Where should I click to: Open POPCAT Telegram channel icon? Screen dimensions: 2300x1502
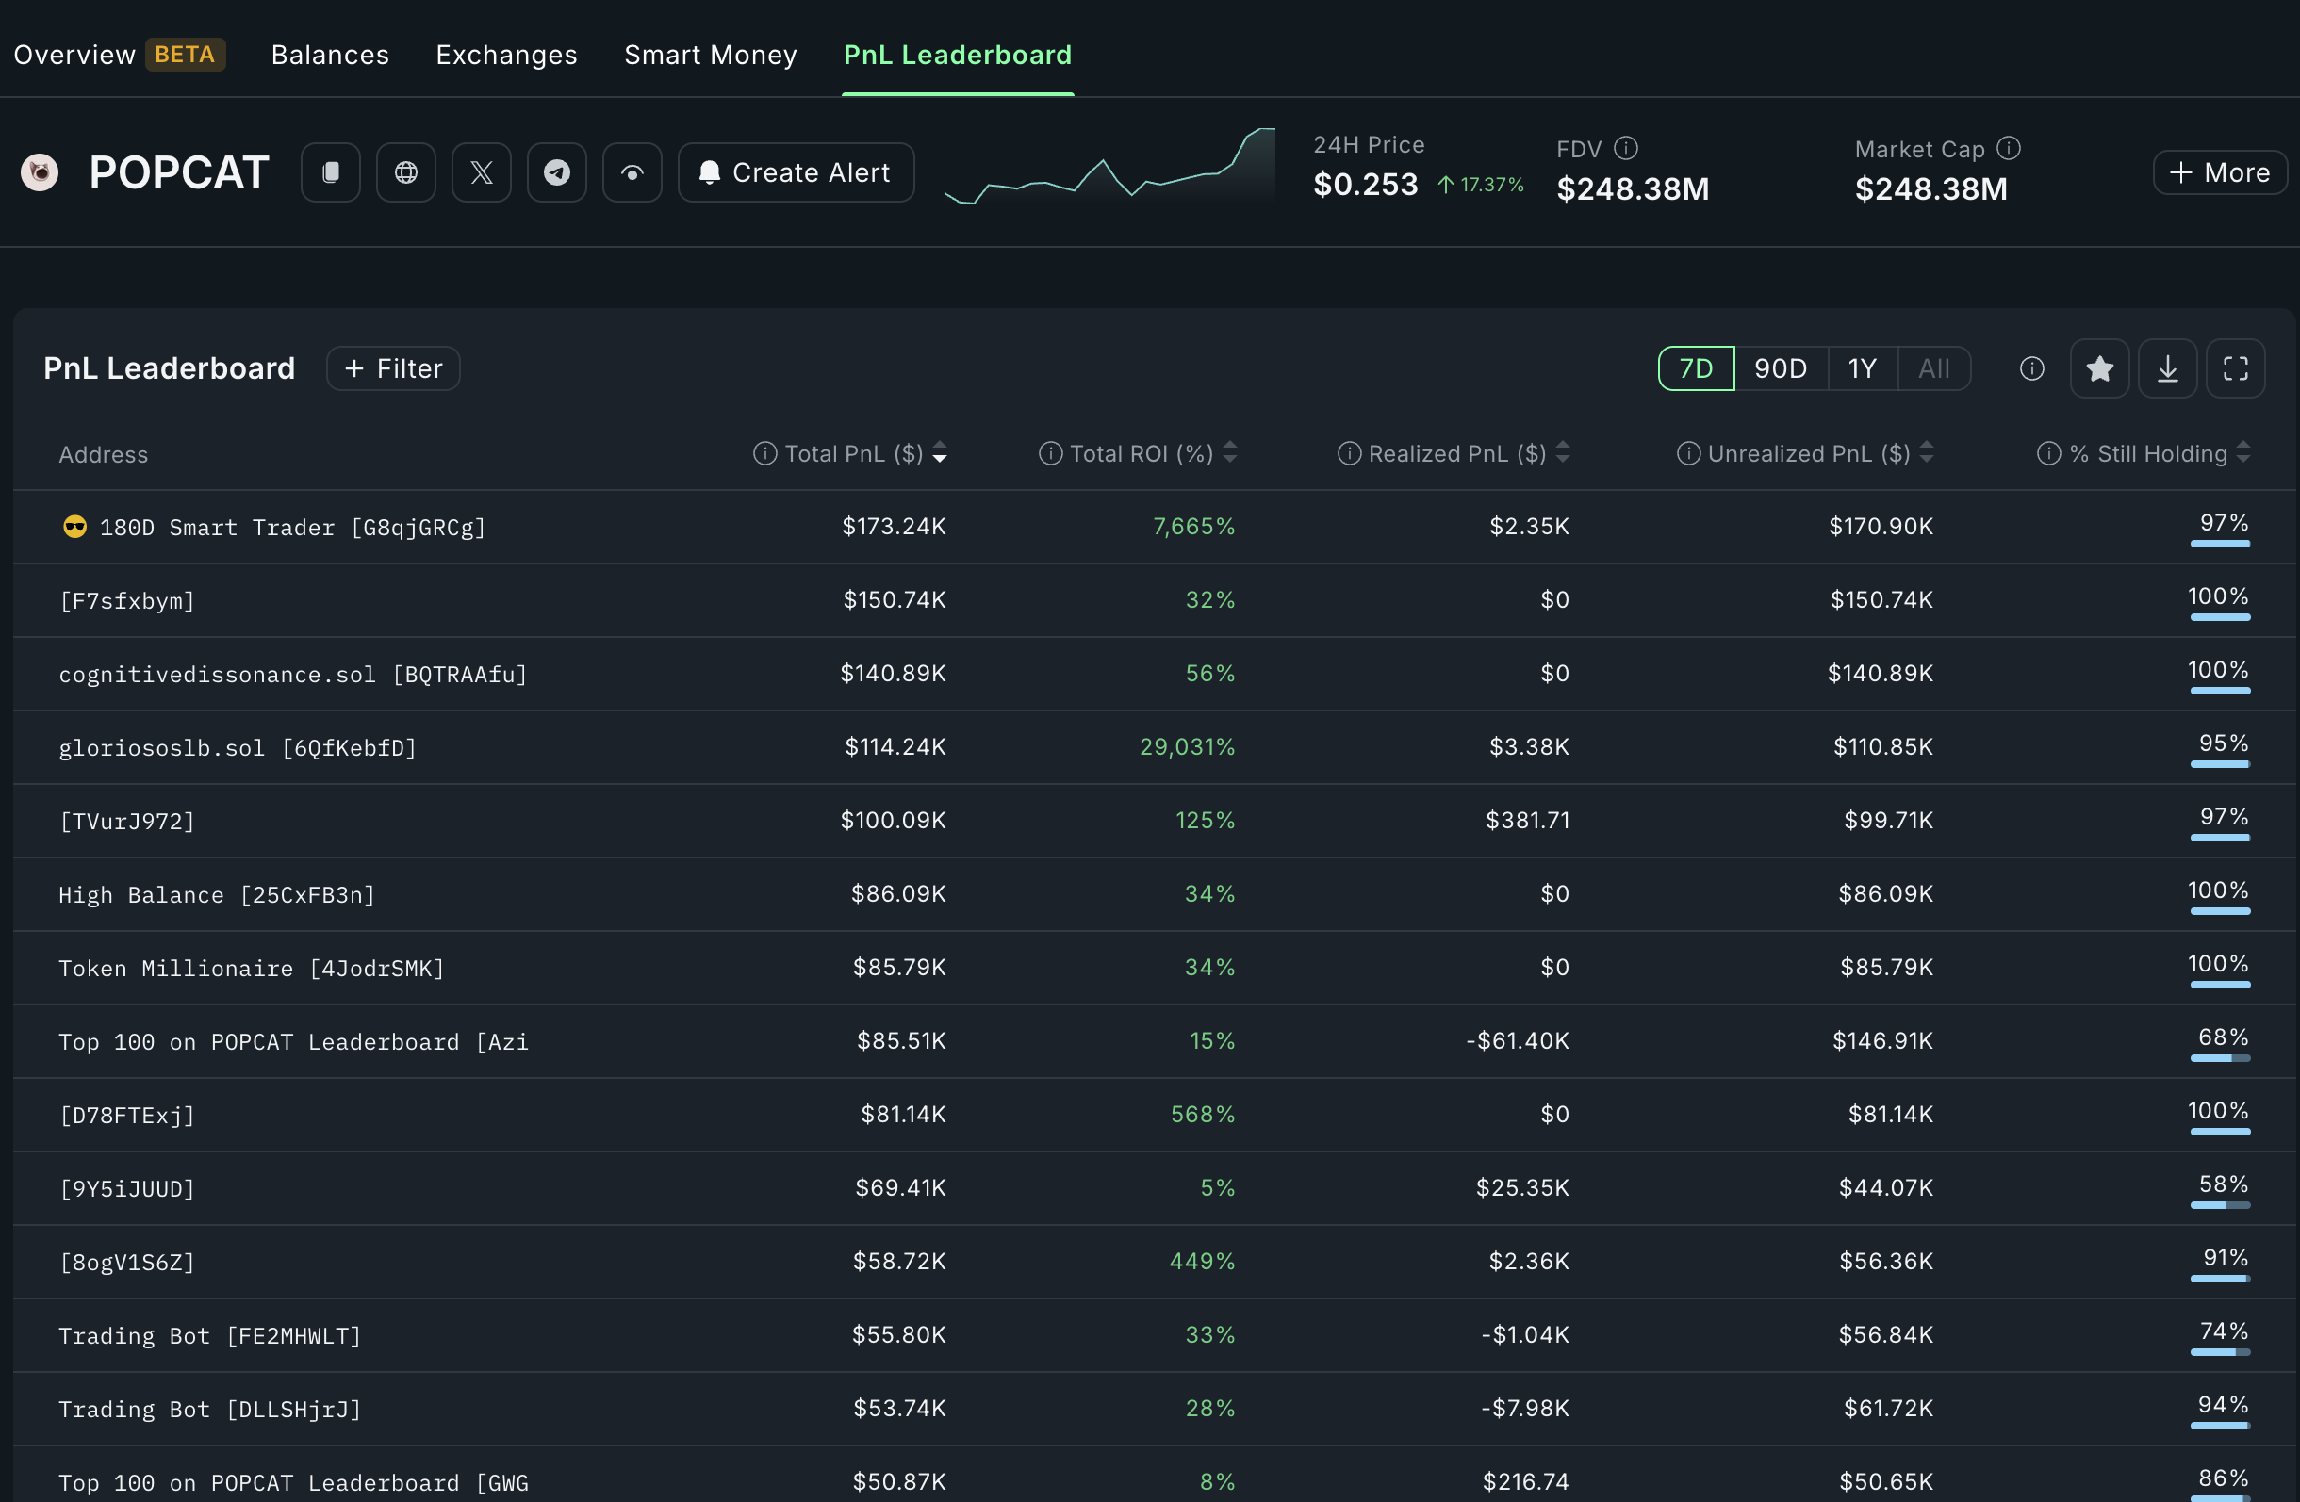[x=557, y=172]
